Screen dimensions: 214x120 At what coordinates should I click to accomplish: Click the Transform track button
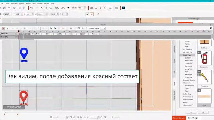[x=36, y=34]
